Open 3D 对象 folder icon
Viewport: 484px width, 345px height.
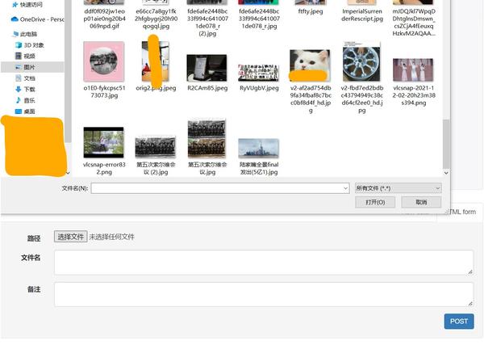pyautogui.click(x=19, y=45)
